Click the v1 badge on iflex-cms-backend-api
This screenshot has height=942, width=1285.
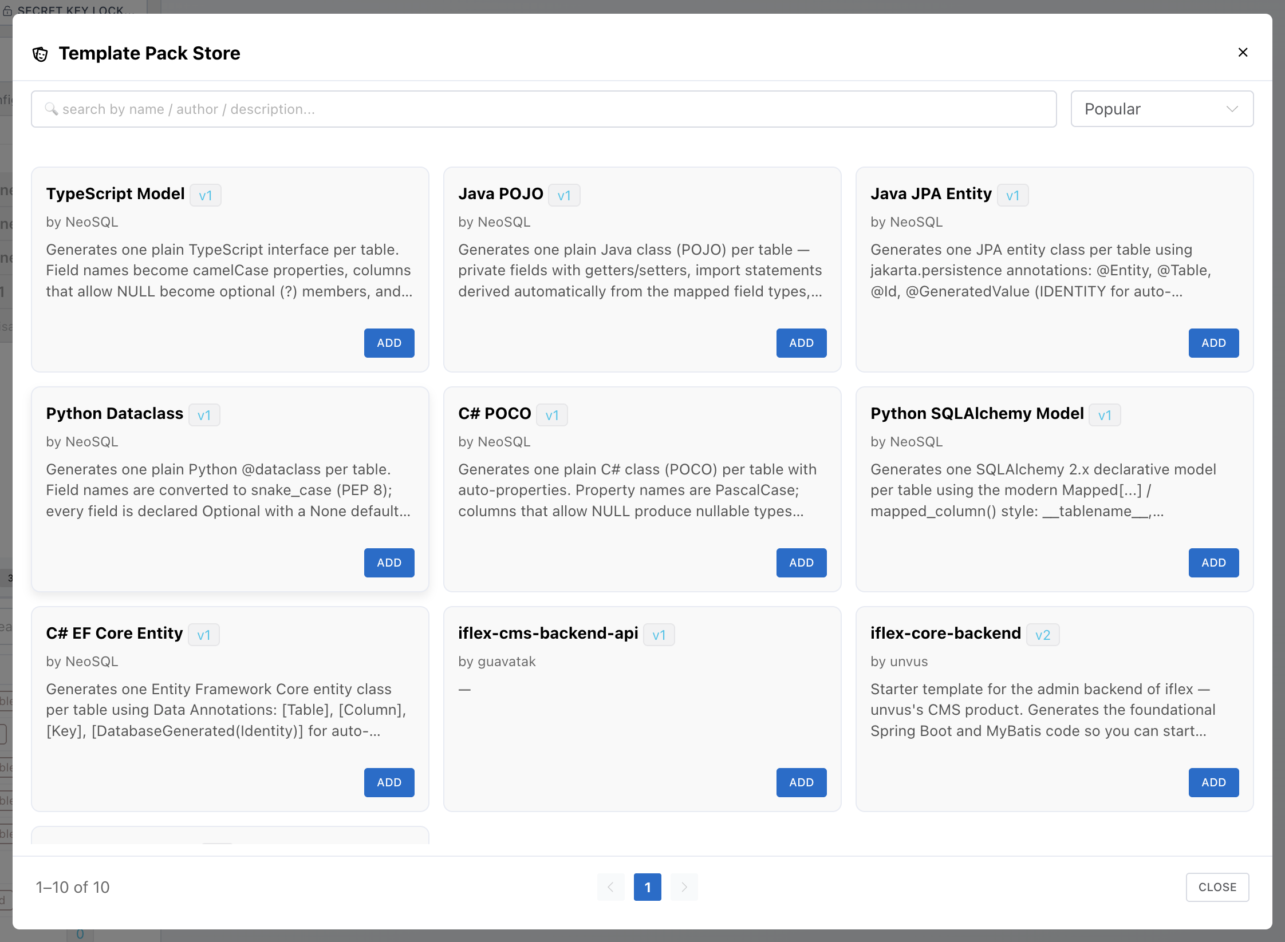659,635
